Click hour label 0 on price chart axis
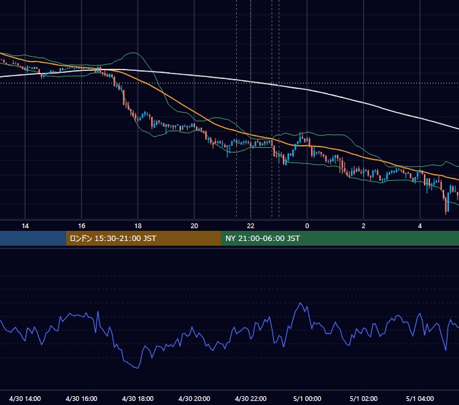 307,226
